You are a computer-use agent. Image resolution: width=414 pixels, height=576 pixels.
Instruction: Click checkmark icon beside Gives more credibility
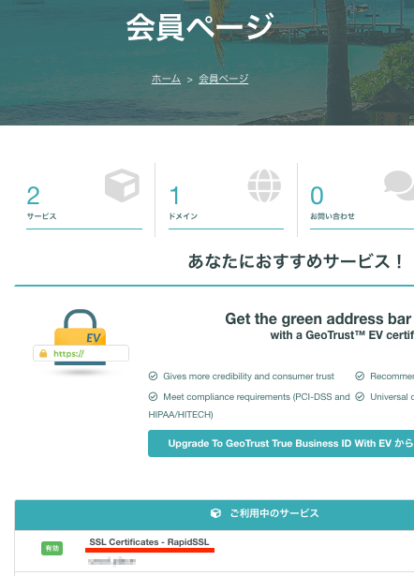click(153, 376)
